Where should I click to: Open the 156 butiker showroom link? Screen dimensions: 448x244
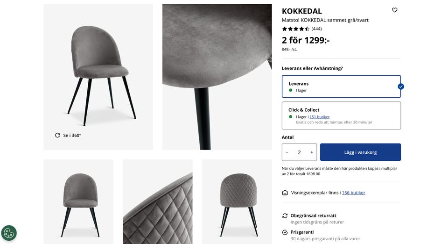[353, 193]
